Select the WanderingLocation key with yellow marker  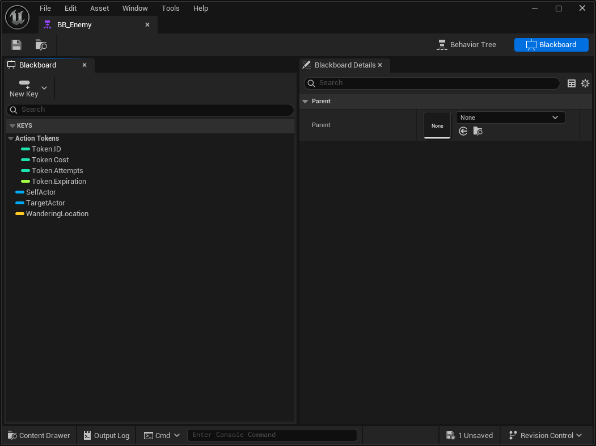pyautogui.click(x=57, y=214)
